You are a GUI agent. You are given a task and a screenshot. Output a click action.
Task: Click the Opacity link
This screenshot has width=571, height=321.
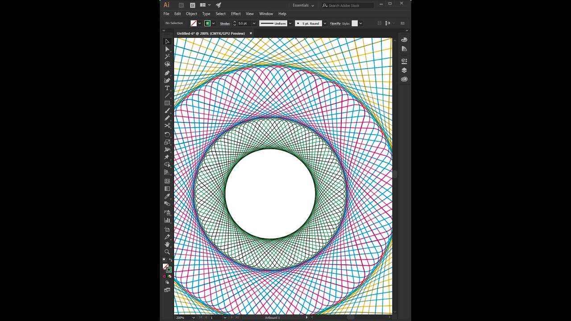(335, 24)
